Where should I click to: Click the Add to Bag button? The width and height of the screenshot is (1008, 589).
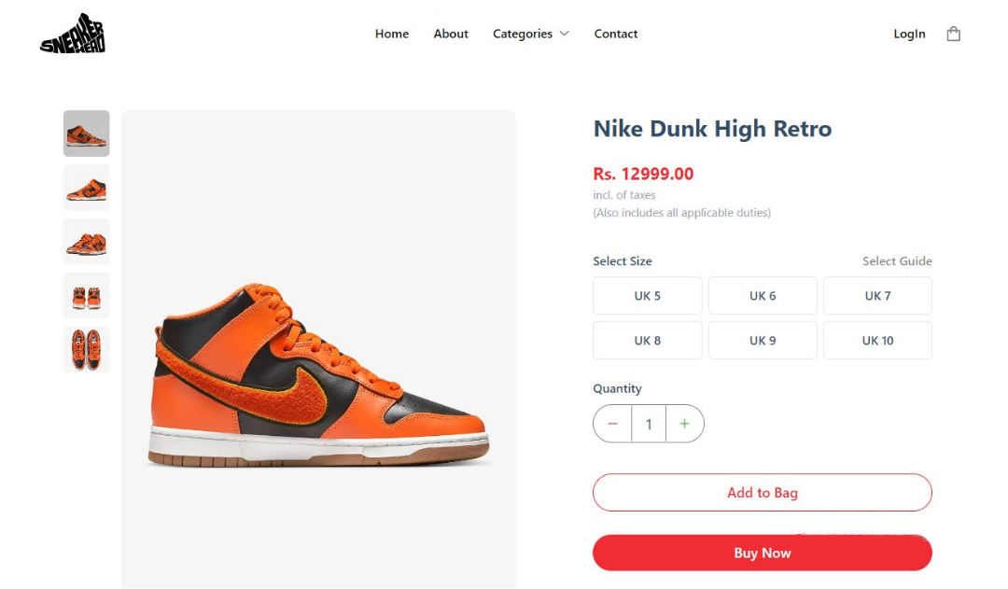[x=762, y=492]
